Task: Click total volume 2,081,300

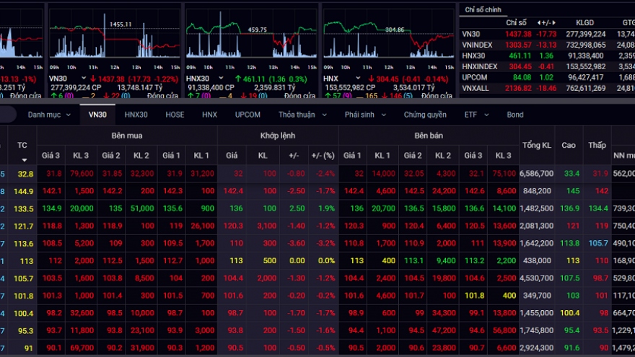Action: (x=537, y=226)
